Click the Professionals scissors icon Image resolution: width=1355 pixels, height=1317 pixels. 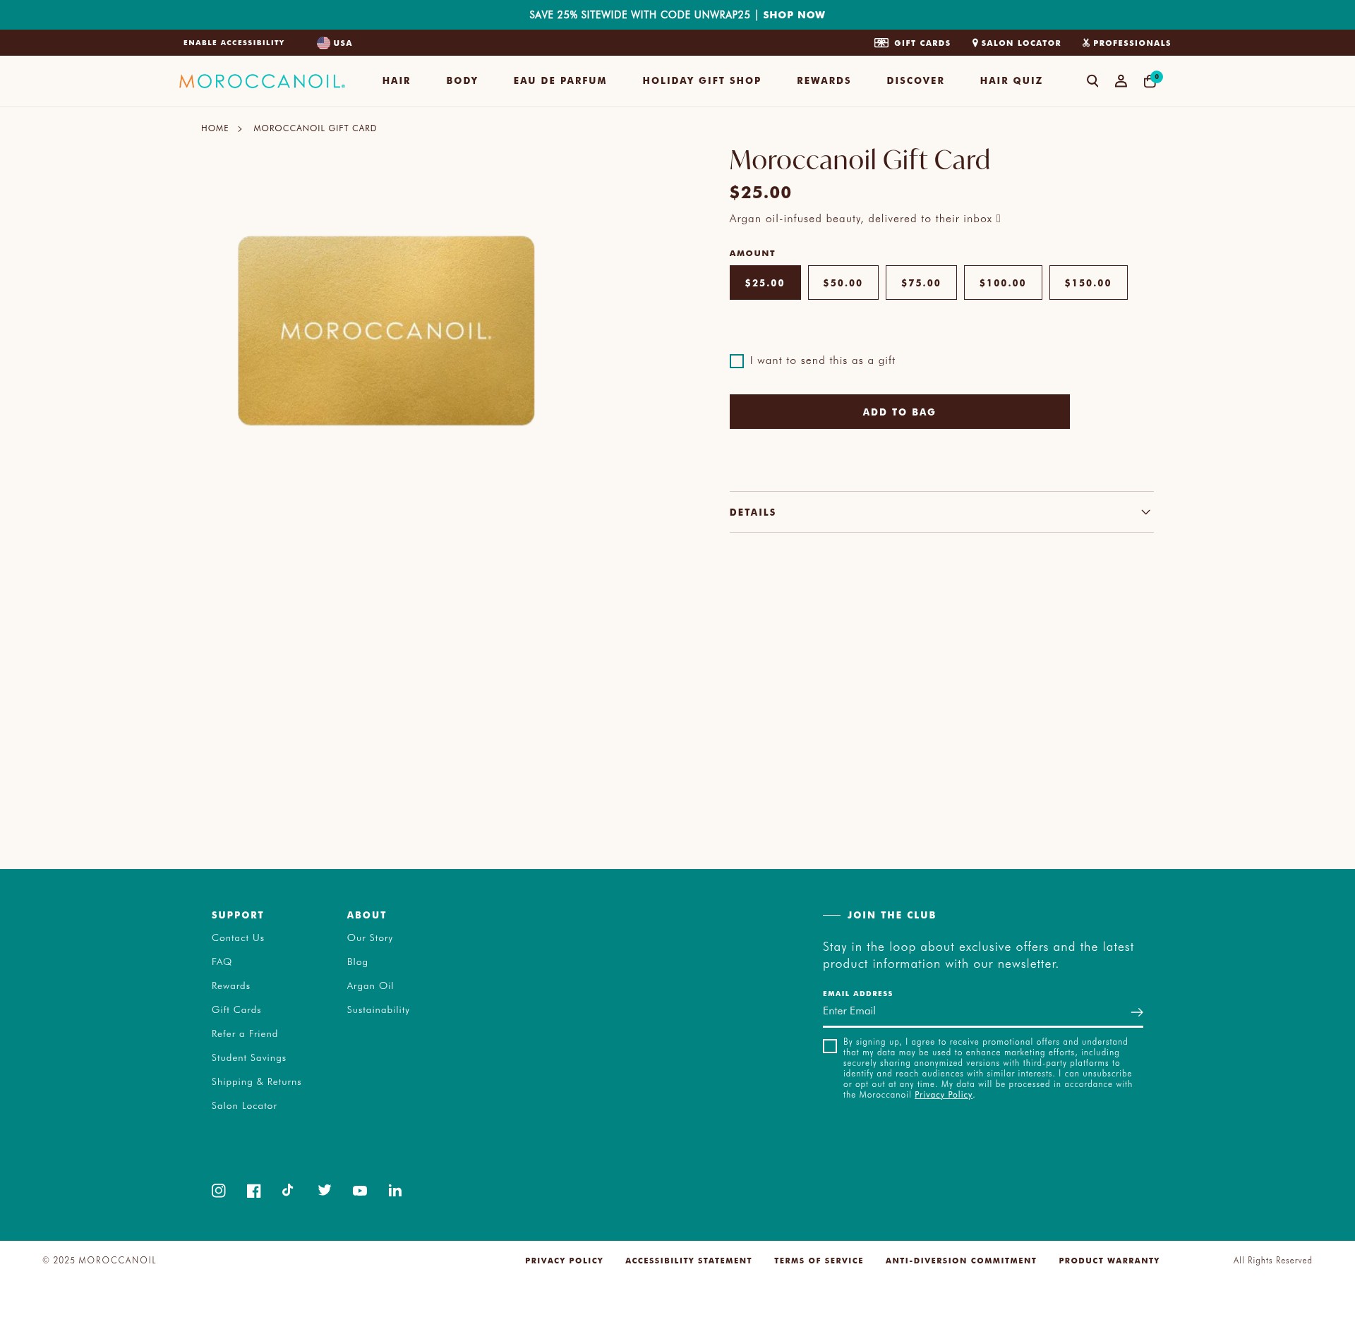pyautogui.click(x=1086, y=43)
